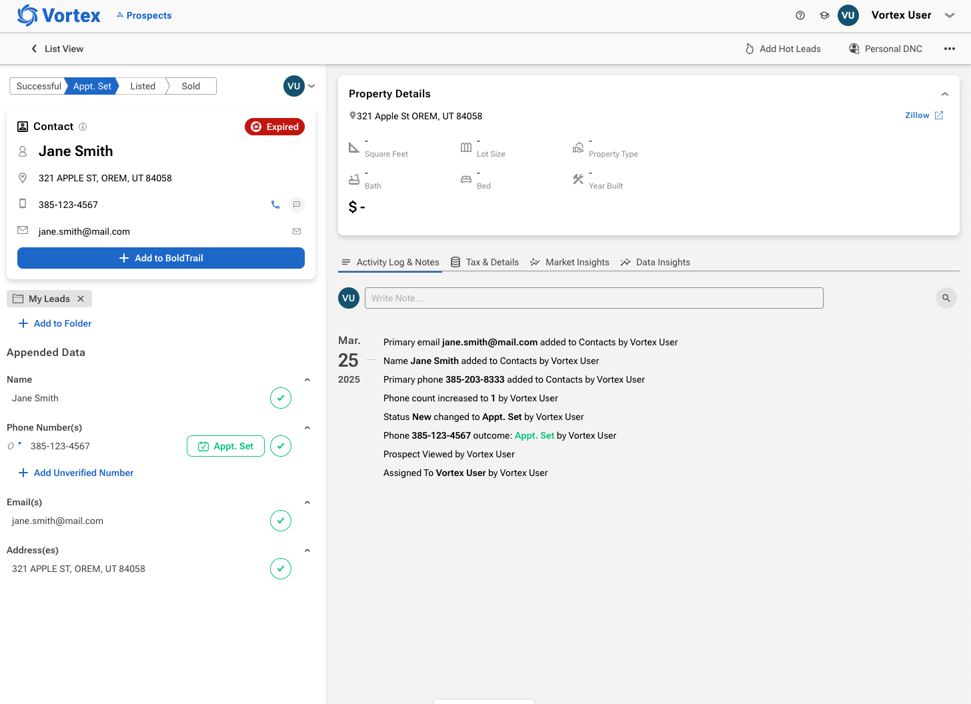
Task: Remove My Leads folder tag
Action: coord(81,299)
